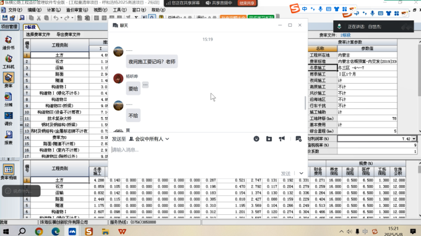The height and width of the screenshot is (236, 421).
Task: Click the 选择费率文件 button
Action: 38,35
